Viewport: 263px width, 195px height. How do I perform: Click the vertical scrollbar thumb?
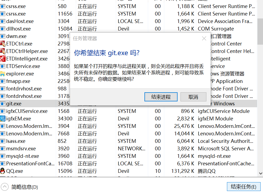coord(260,32)
